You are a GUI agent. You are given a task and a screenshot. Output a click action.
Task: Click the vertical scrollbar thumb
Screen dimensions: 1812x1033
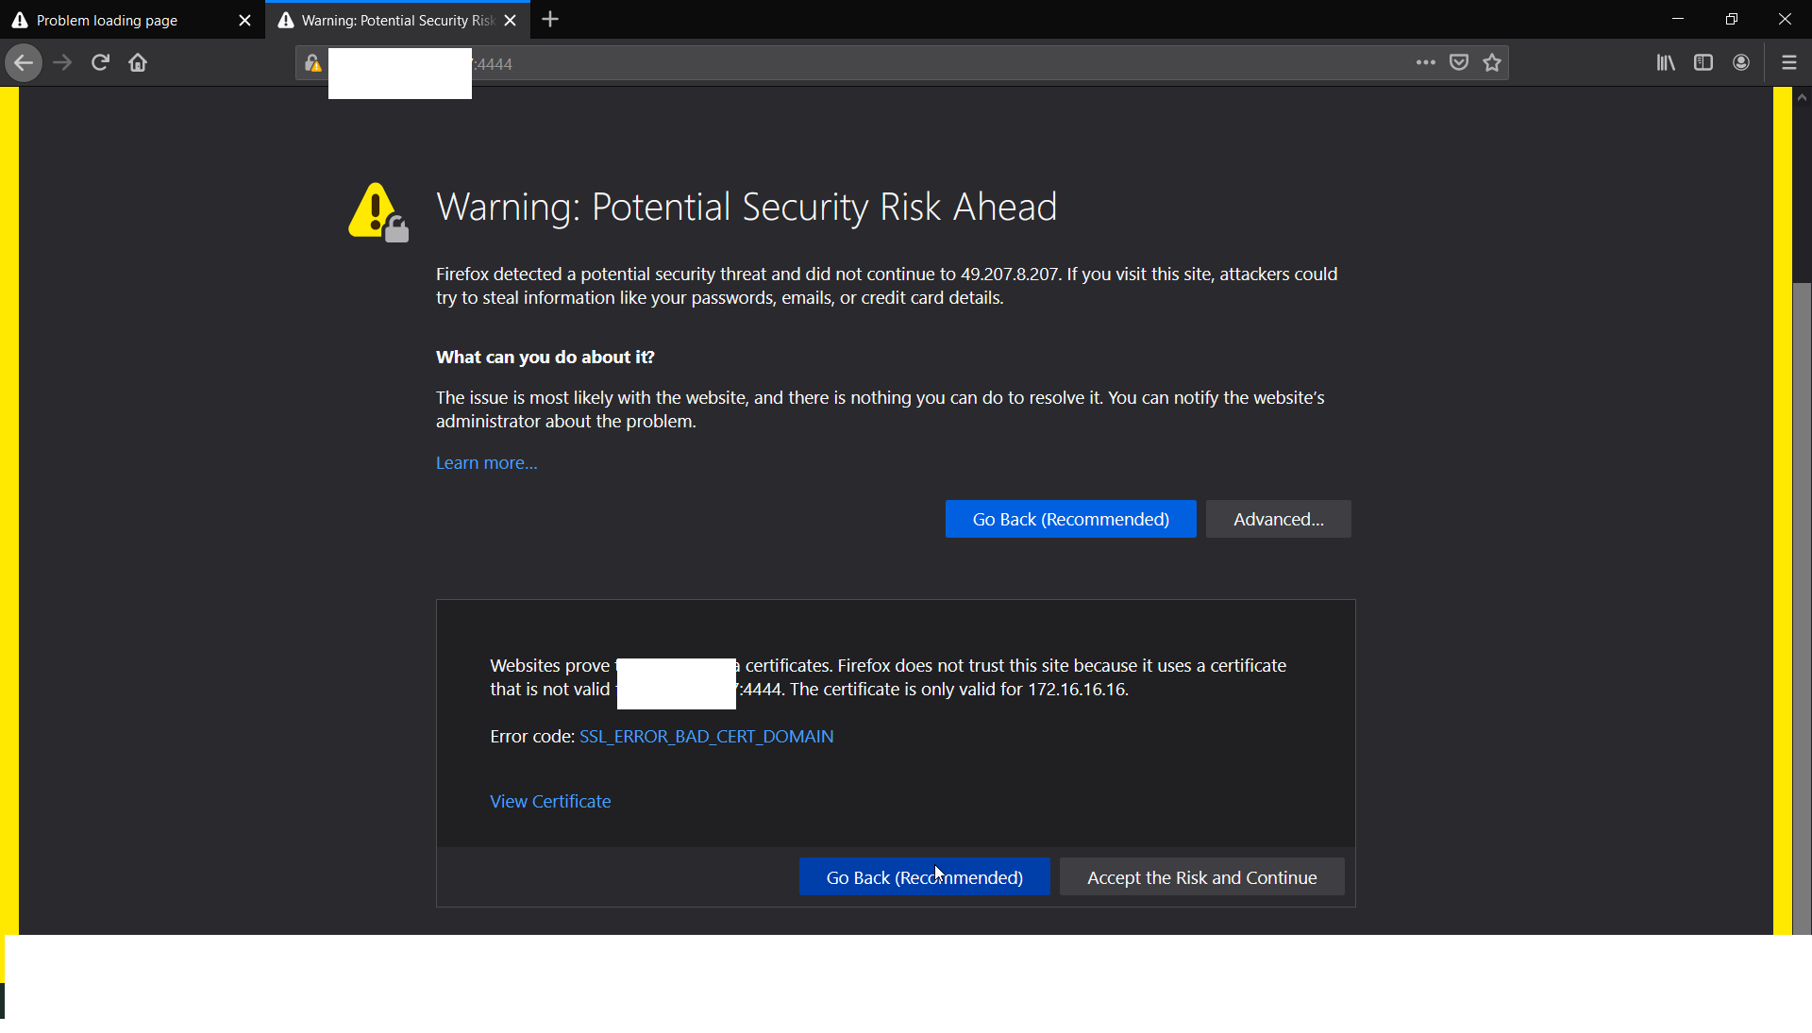[1802, 608]
